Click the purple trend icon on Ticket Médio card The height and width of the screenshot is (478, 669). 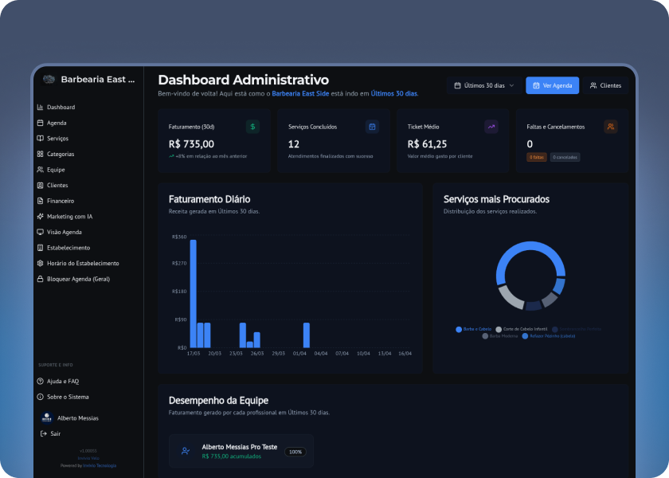coord(491,127)
